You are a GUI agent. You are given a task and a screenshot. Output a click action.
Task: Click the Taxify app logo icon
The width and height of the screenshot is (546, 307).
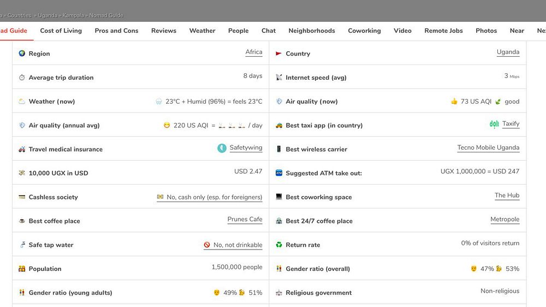(494, 124)
